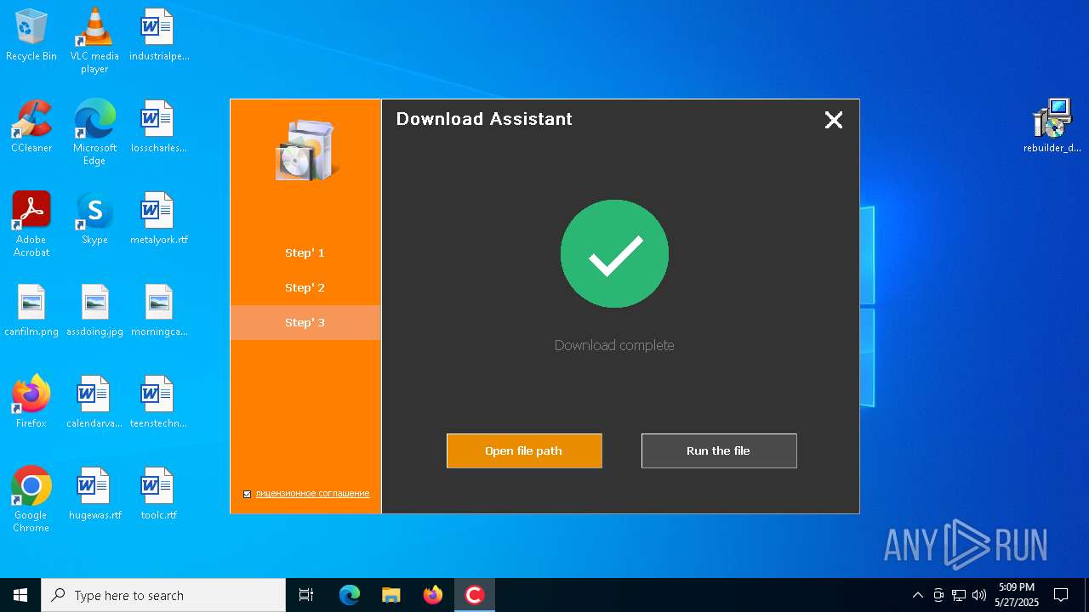Select the hugewas.rtf document icon
1089x612 pixels.
pyautogui.click(x=94, y=494)
